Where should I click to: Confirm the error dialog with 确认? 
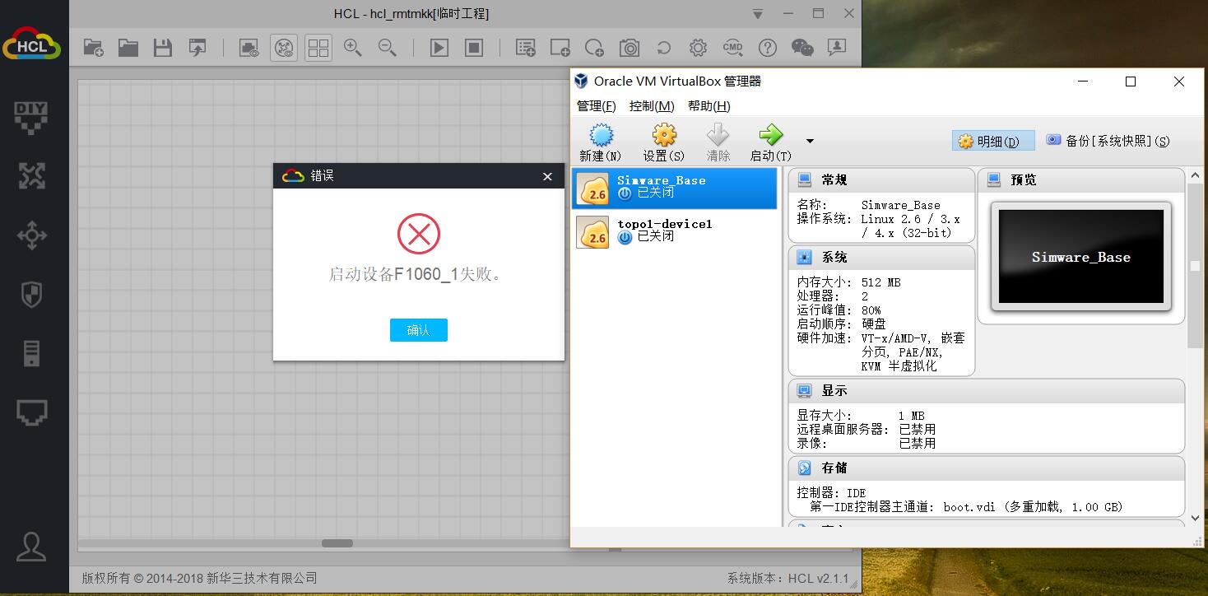click(x=419, y=330)
